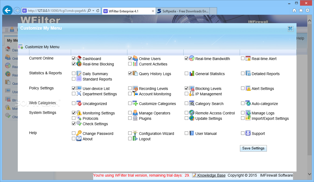Image resolution: width=314 pixels, height=182 pixels.
Task: Uncheck the Query History Logs checkbox
Action: coord(130,73)
